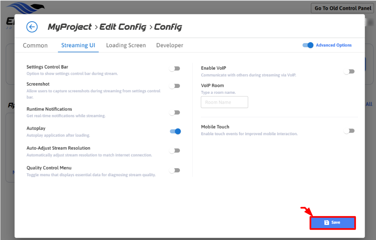
Task: Open the Loading Screen tab
Action: pyautogui.click(x=126, y=45)
